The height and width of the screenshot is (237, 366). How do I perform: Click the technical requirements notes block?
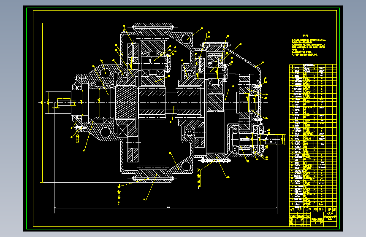pyautogui.click(x=309, y=46)
